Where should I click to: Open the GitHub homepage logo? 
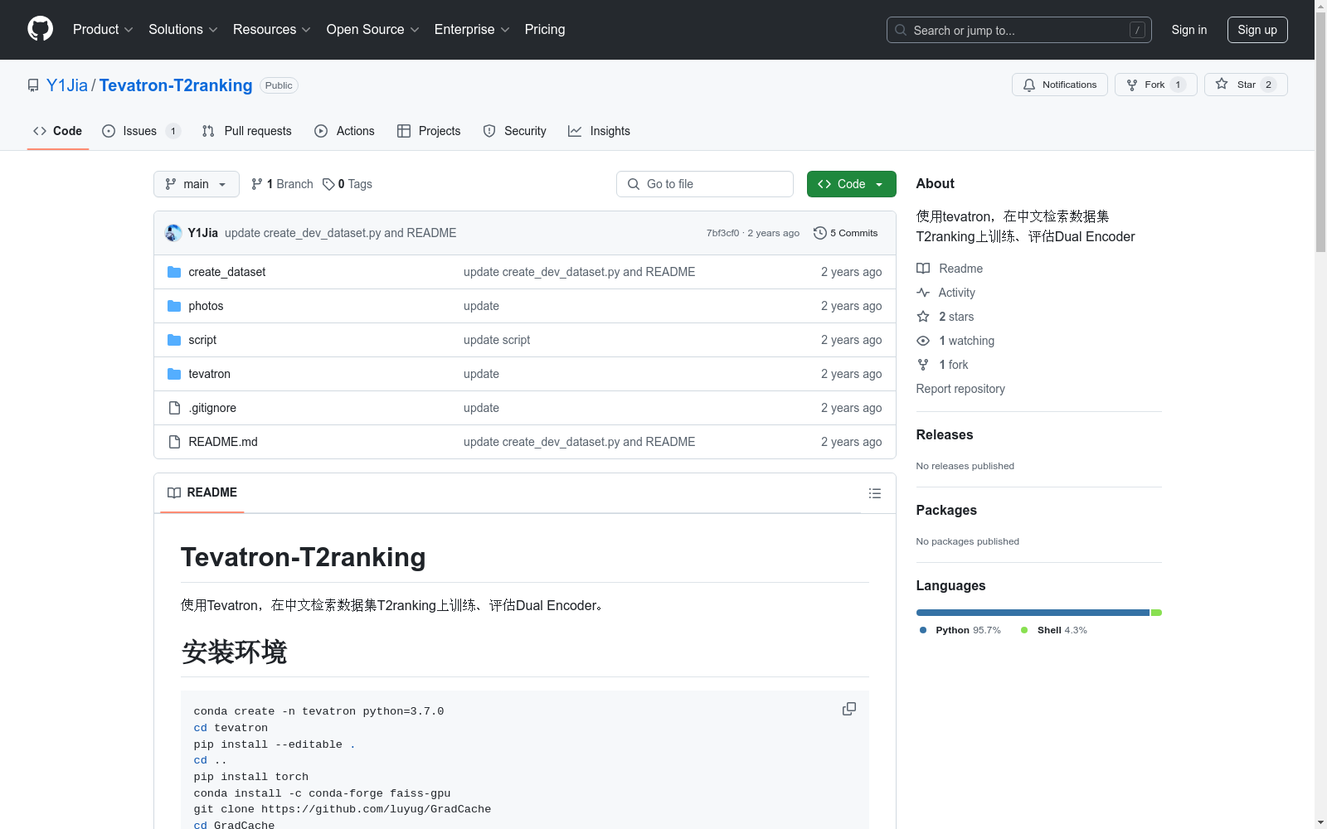tap(40, 29)
